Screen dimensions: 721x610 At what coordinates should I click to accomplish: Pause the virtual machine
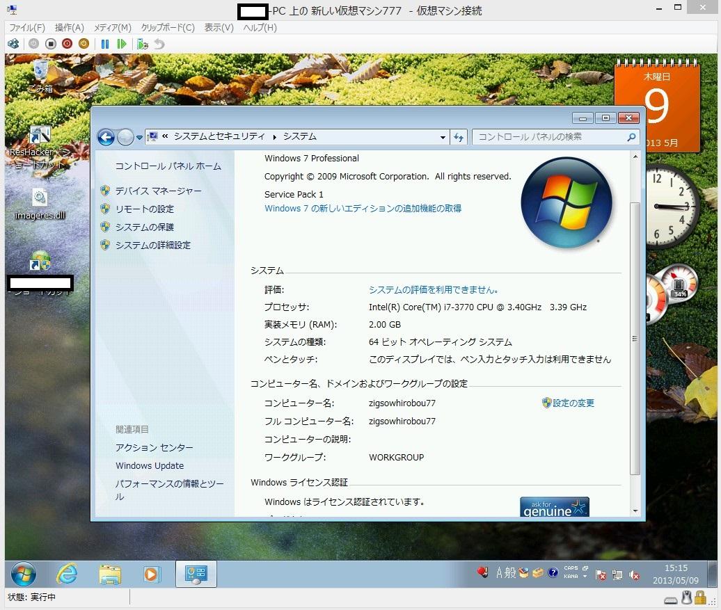tap(105, 44)
